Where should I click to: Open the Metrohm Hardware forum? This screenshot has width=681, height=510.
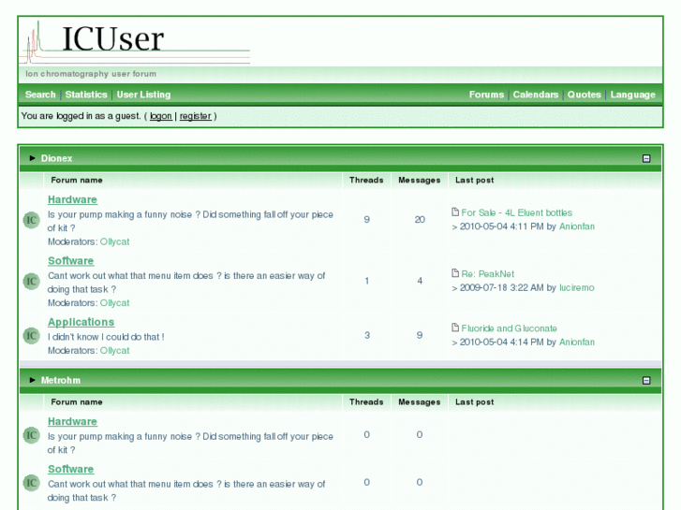[72, 421]
